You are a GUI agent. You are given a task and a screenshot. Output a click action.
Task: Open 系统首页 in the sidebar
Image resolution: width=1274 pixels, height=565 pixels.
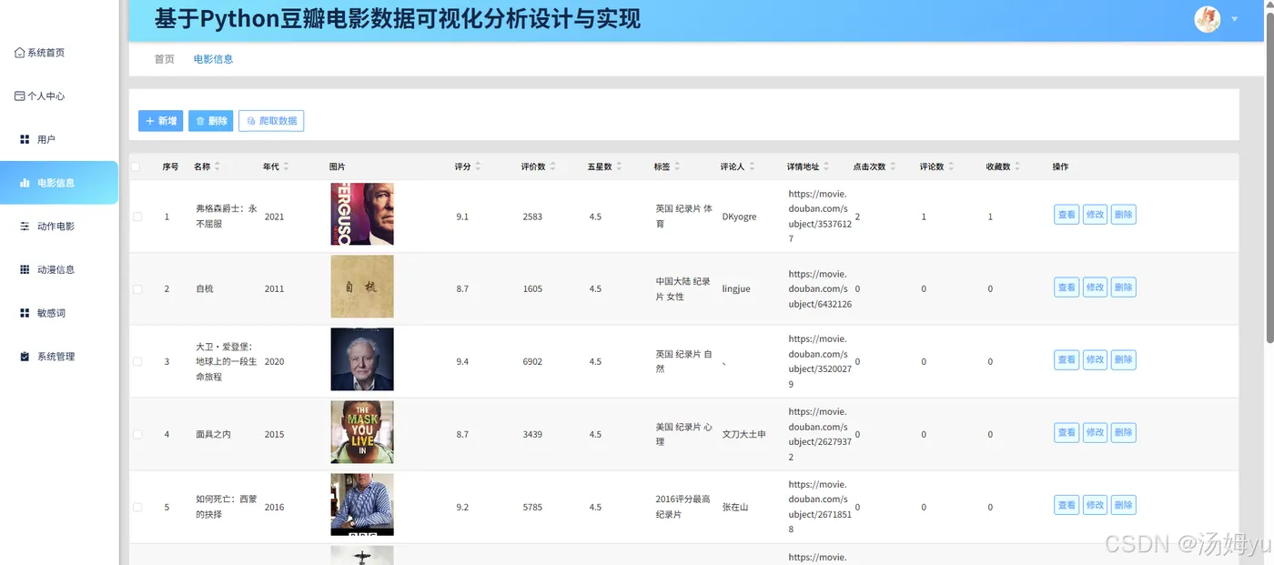click(x=40, y=53)
